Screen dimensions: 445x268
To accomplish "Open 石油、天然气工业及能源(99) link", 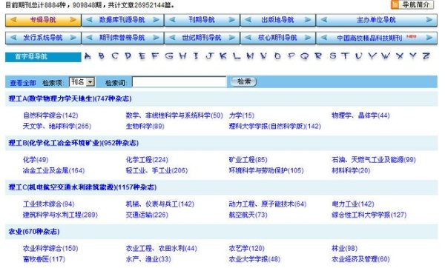I will 374,159.
